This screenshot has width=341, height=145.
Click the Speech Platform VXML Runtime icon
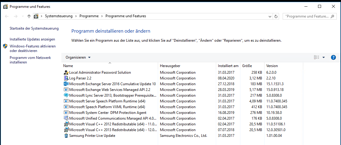pyautogui.click(x=66, y=107)
